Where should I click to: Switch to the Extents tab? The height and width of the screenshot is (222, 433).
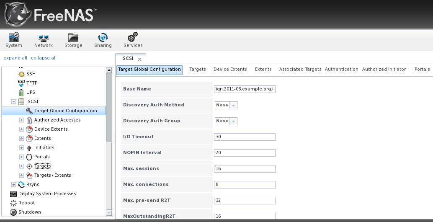click(x=263, y=69)
